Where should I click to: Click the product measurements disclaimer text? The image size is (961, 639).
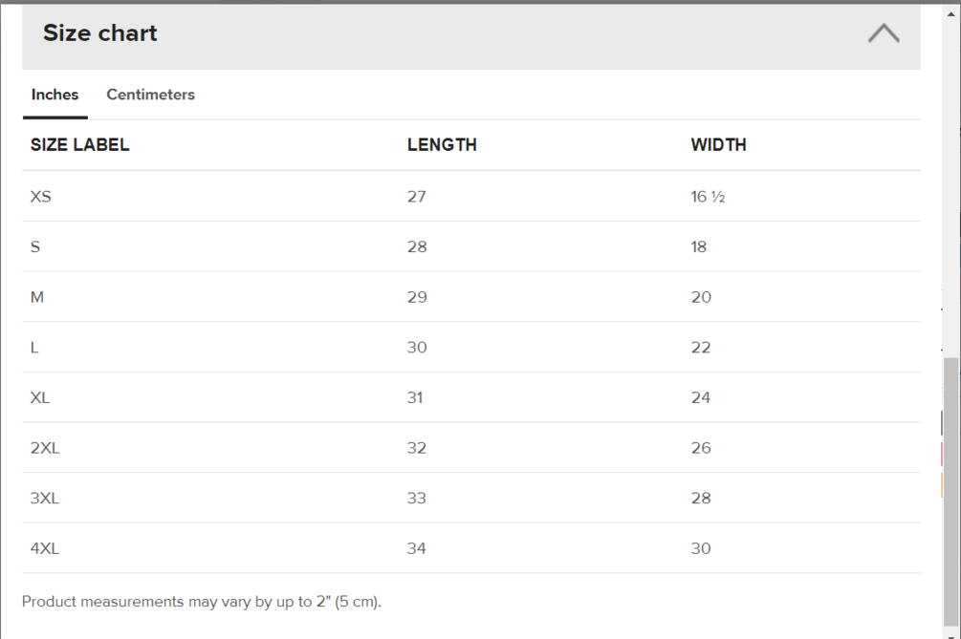201,602
